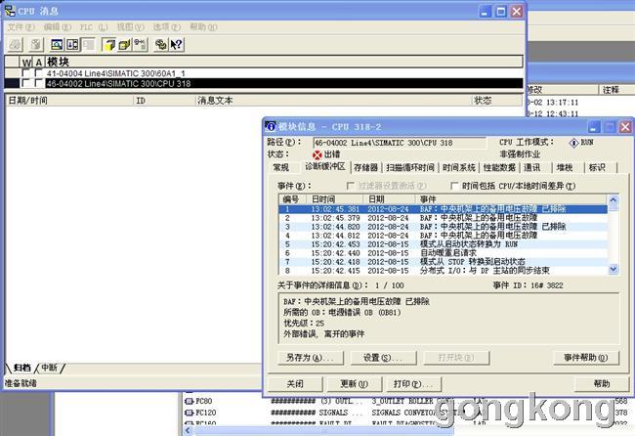Click the Module Information title bar info icon

[x=270, y=126]
